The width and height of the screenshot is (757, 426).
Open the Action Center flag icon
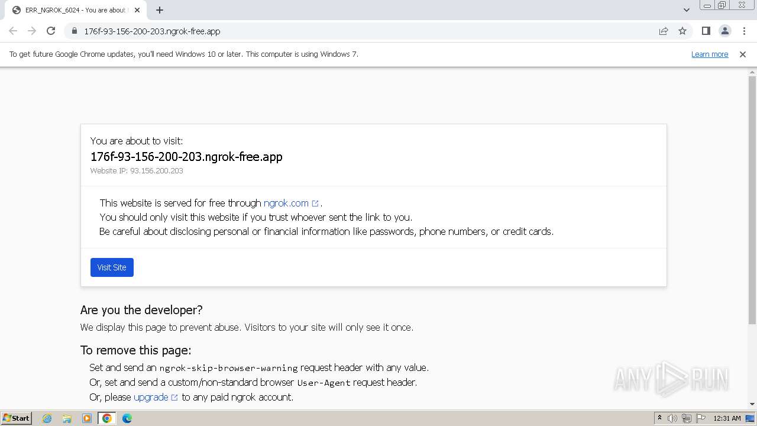click(701, 418)
